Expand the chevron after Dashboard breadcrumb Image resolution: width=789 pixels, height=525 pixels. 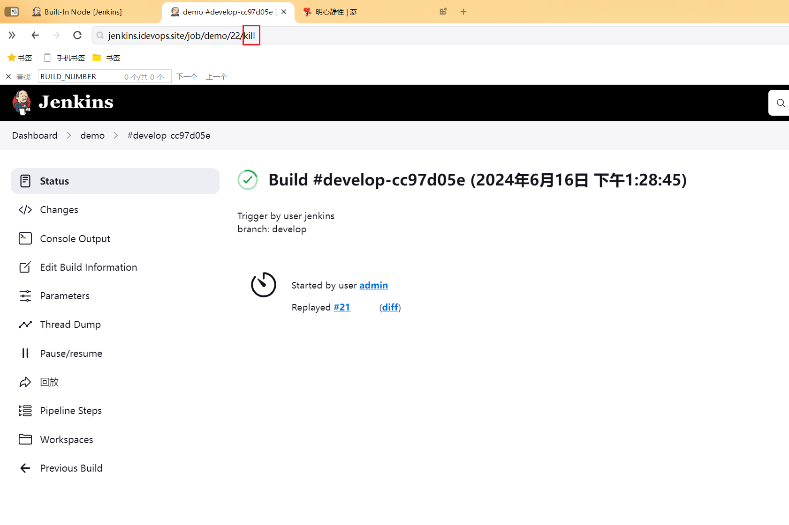tap(69, 135)
